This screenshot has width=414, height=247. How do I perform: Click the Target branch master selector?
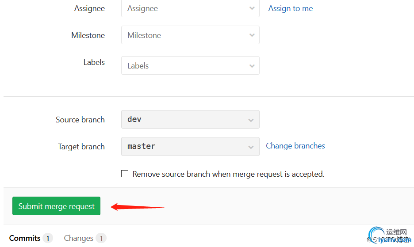pos(190,146)
